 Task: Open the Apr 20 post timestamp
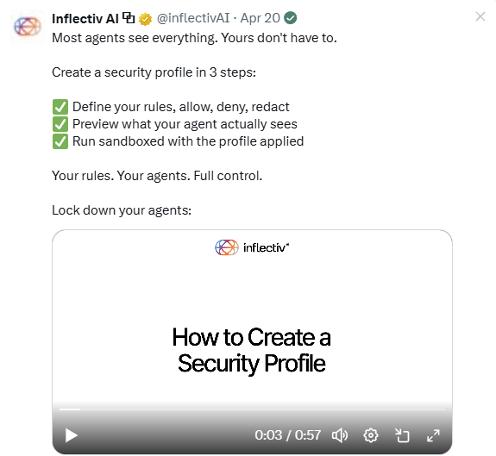pos(260,18)
